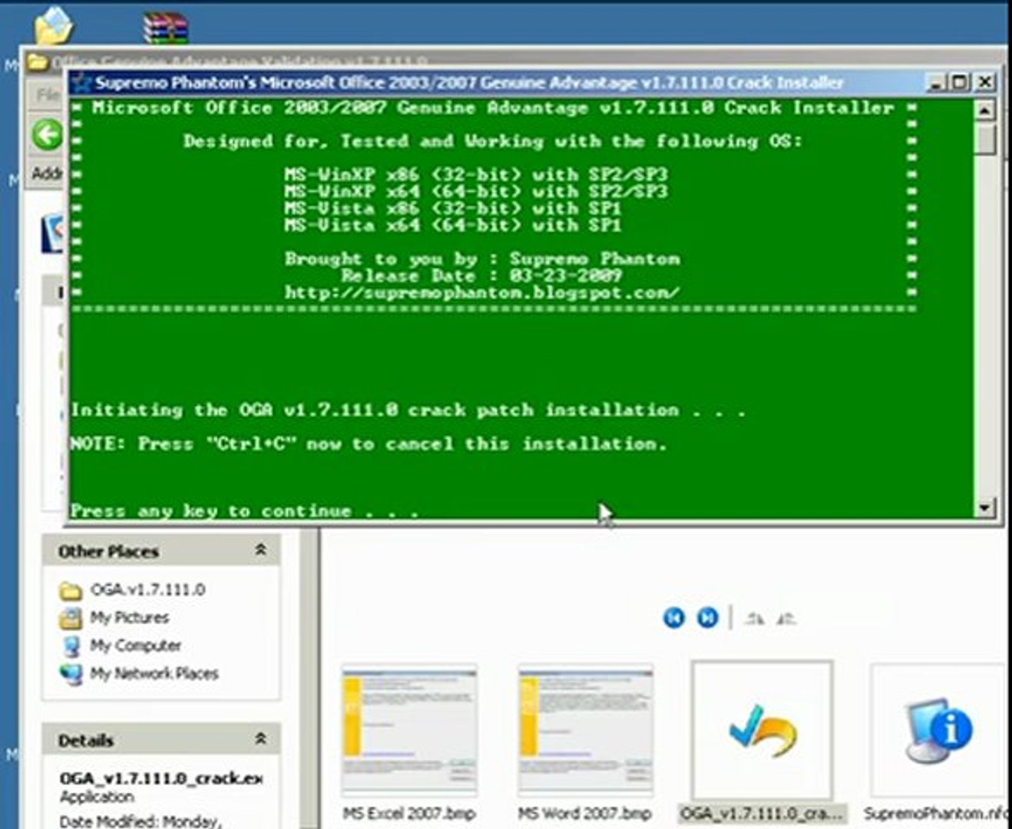Viewport: 1012px width, 829px height.
Task: Select the MS Excel 2007.bmp thumbnail
Action: click(409, 730)
